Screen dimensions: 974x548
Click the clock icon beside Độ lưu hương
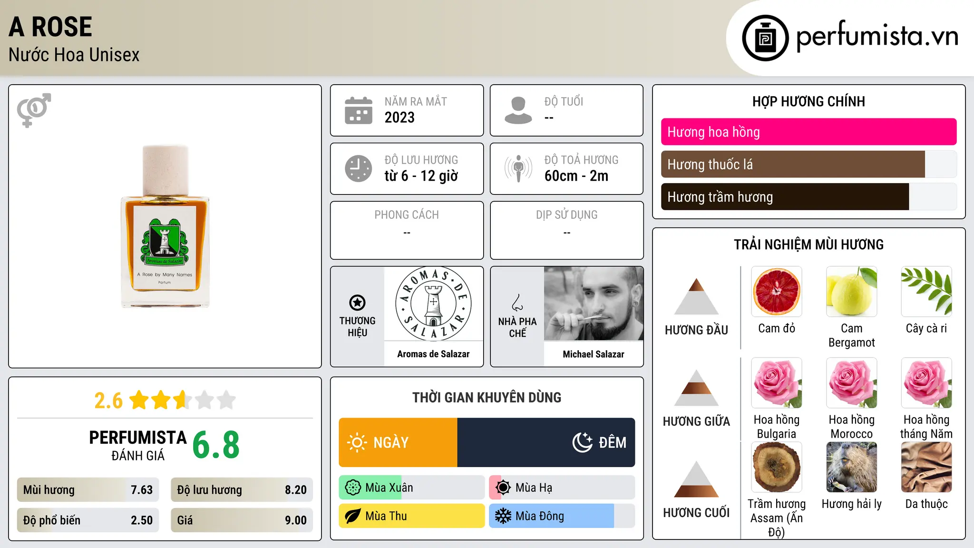click(359, 168)
